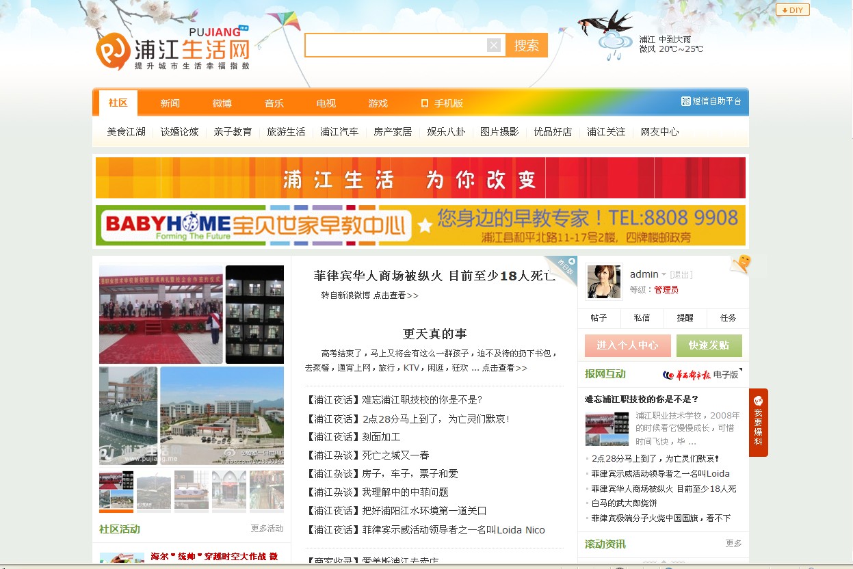
Task: Open the 更天真的事 article title
Action: pos(434,334)
